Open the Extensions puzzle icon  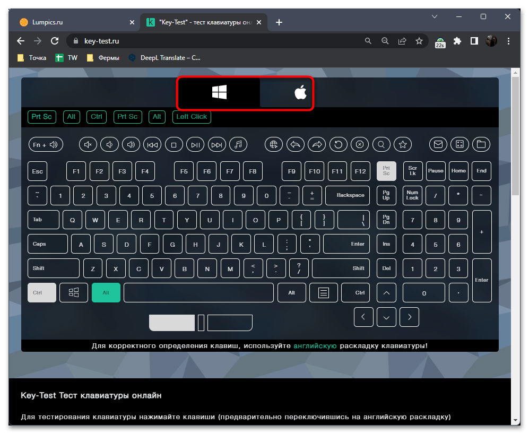click(x=457, y=41)
